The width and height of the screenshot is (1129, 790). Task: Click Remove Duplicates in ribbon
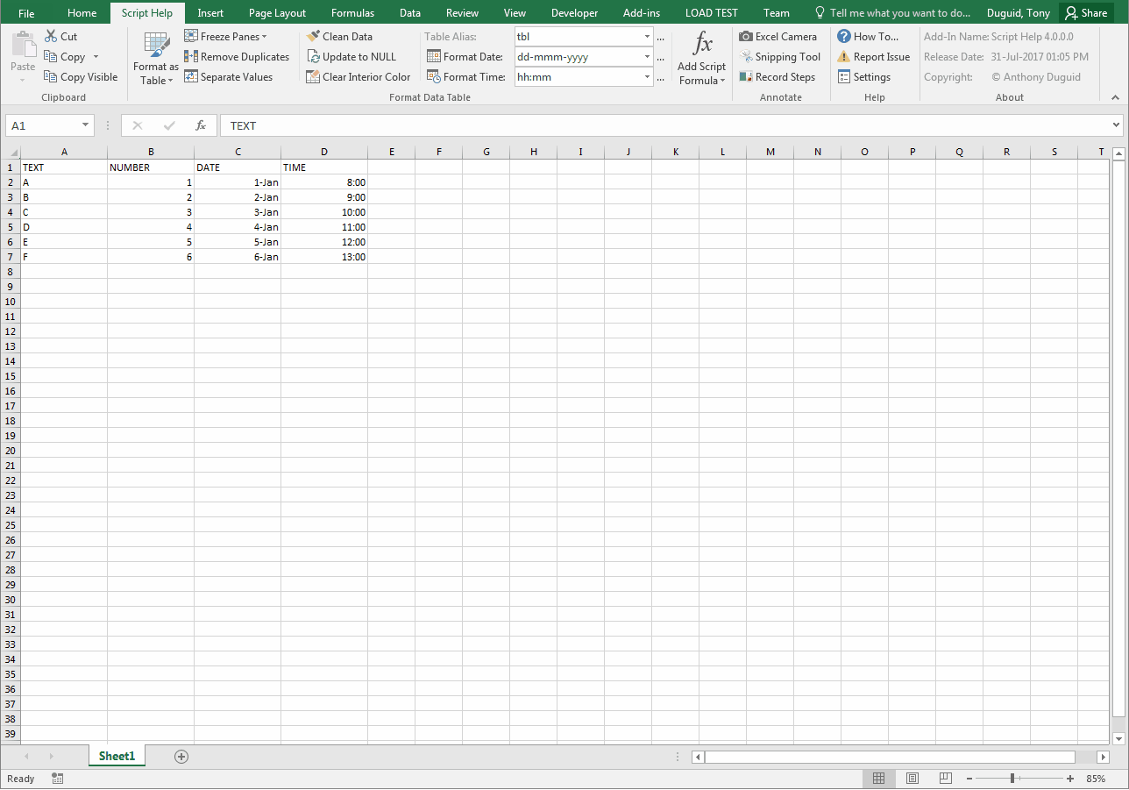click(237, 57)
